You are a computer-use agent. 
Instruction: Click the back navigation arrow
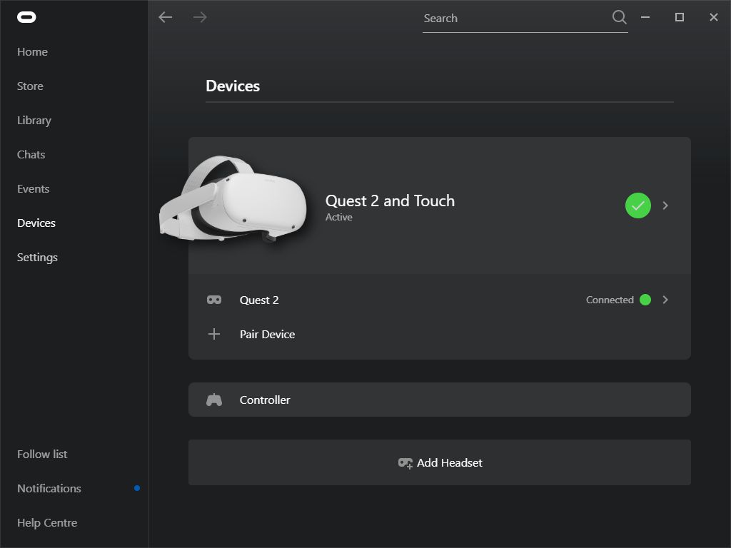coord(166,17)
